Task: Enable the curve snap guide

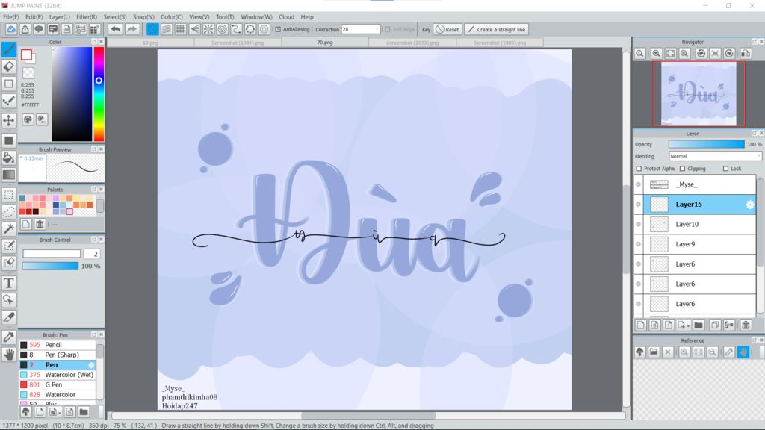Action: pyautogui.click(x=236, y=29)
